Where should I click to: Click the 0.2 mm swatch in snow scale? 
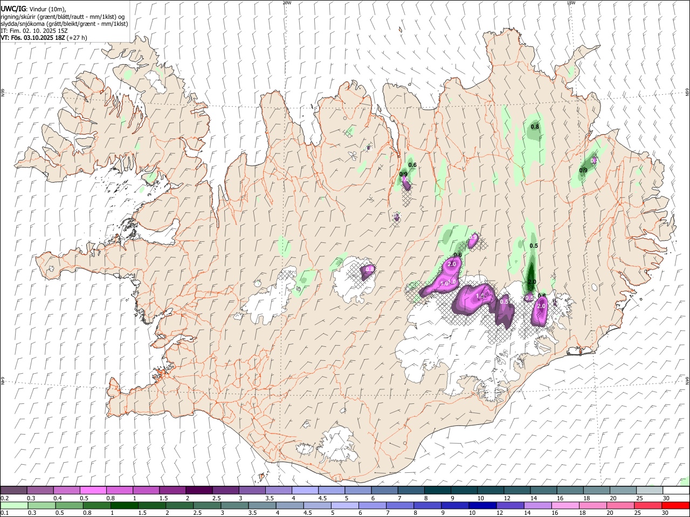tap(14, 490)
